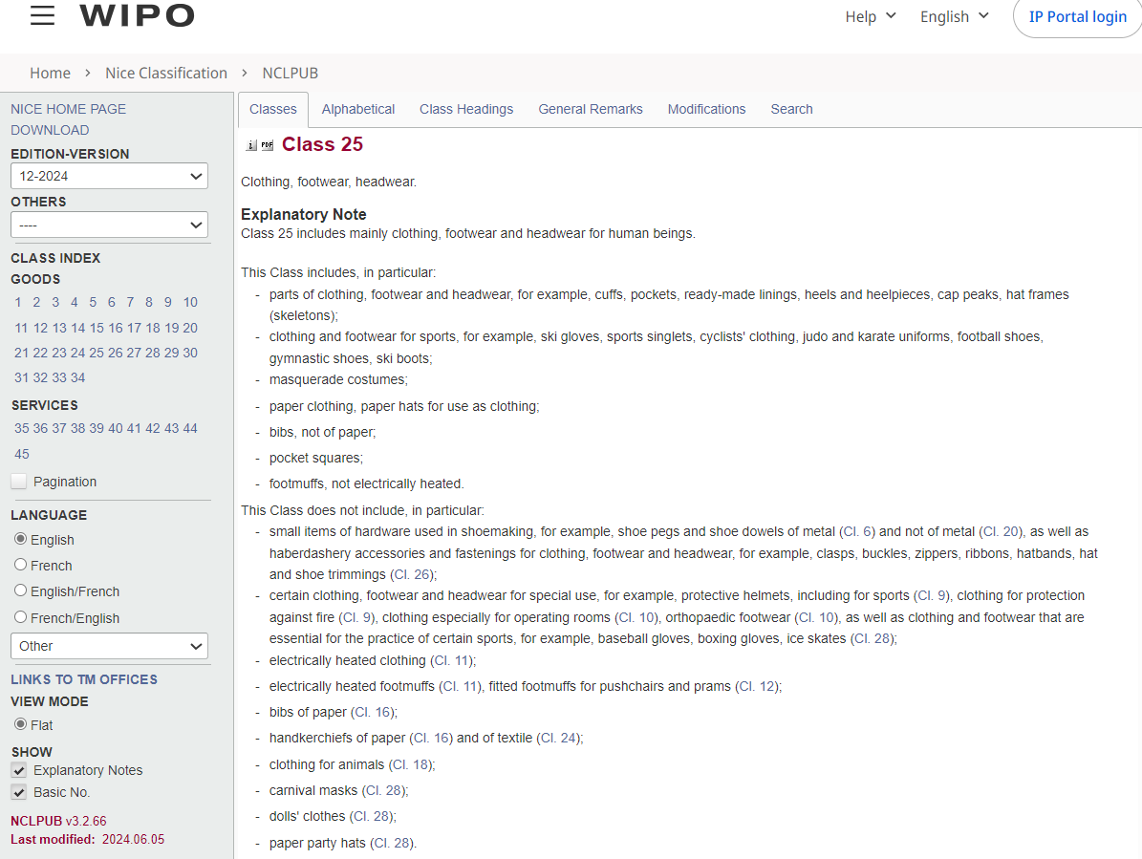The height and width of the screenshot is (859, 1142).
Task: Open the Other language dropdown
Action: (x=109, y=646)
